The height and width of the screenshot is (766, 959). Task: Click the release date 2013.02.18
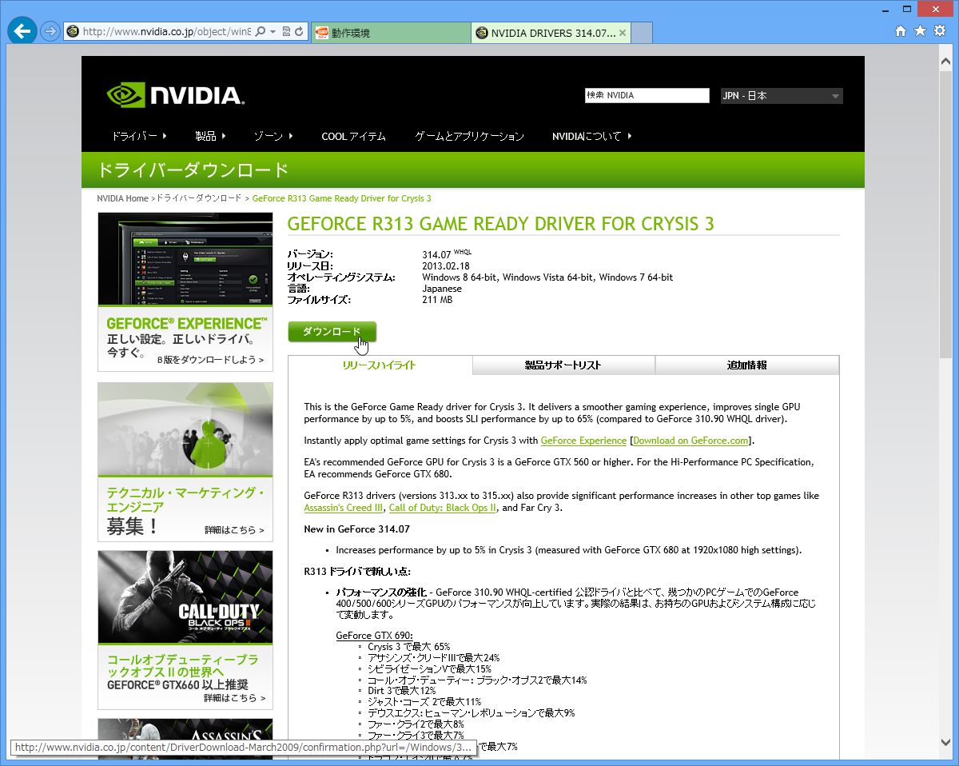(446, 266)
